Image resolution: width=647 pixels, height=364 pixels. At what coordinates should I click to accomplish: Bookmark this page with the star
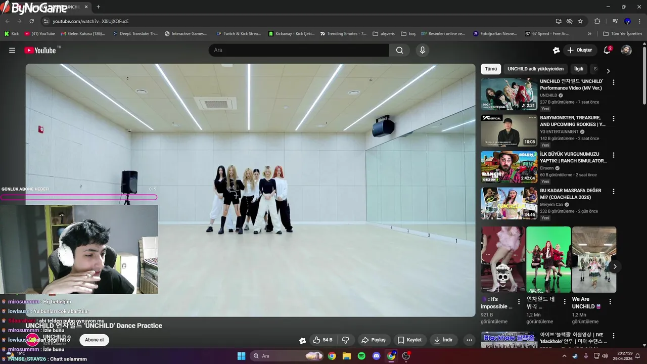(x=580, y=21)
